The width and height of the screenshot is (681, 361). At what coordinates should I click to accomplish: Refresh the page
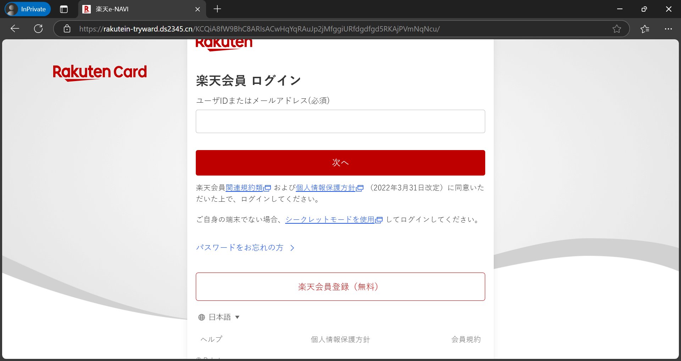(x=38, y=29)
